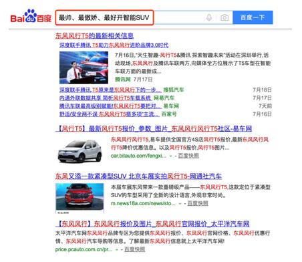Open 【风行T5】最新风行T5报价 易车网 result
The width and height of the screenshot is (302, 262).
click(x=154, y=128)
